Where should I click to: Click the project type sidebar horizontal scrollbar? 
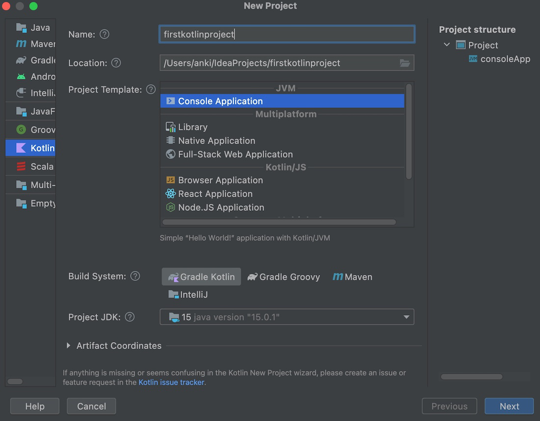pos(15,381)
